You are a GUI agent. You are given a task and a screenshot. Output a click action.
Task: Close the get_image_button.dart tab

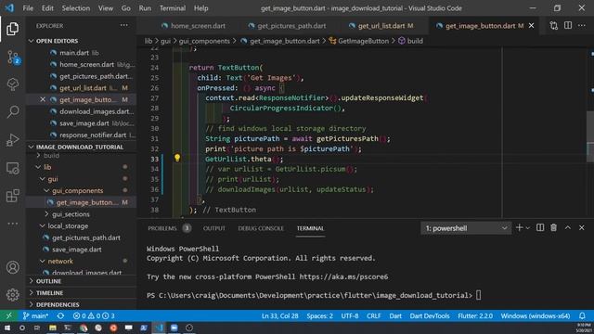(x=532, y=26)
